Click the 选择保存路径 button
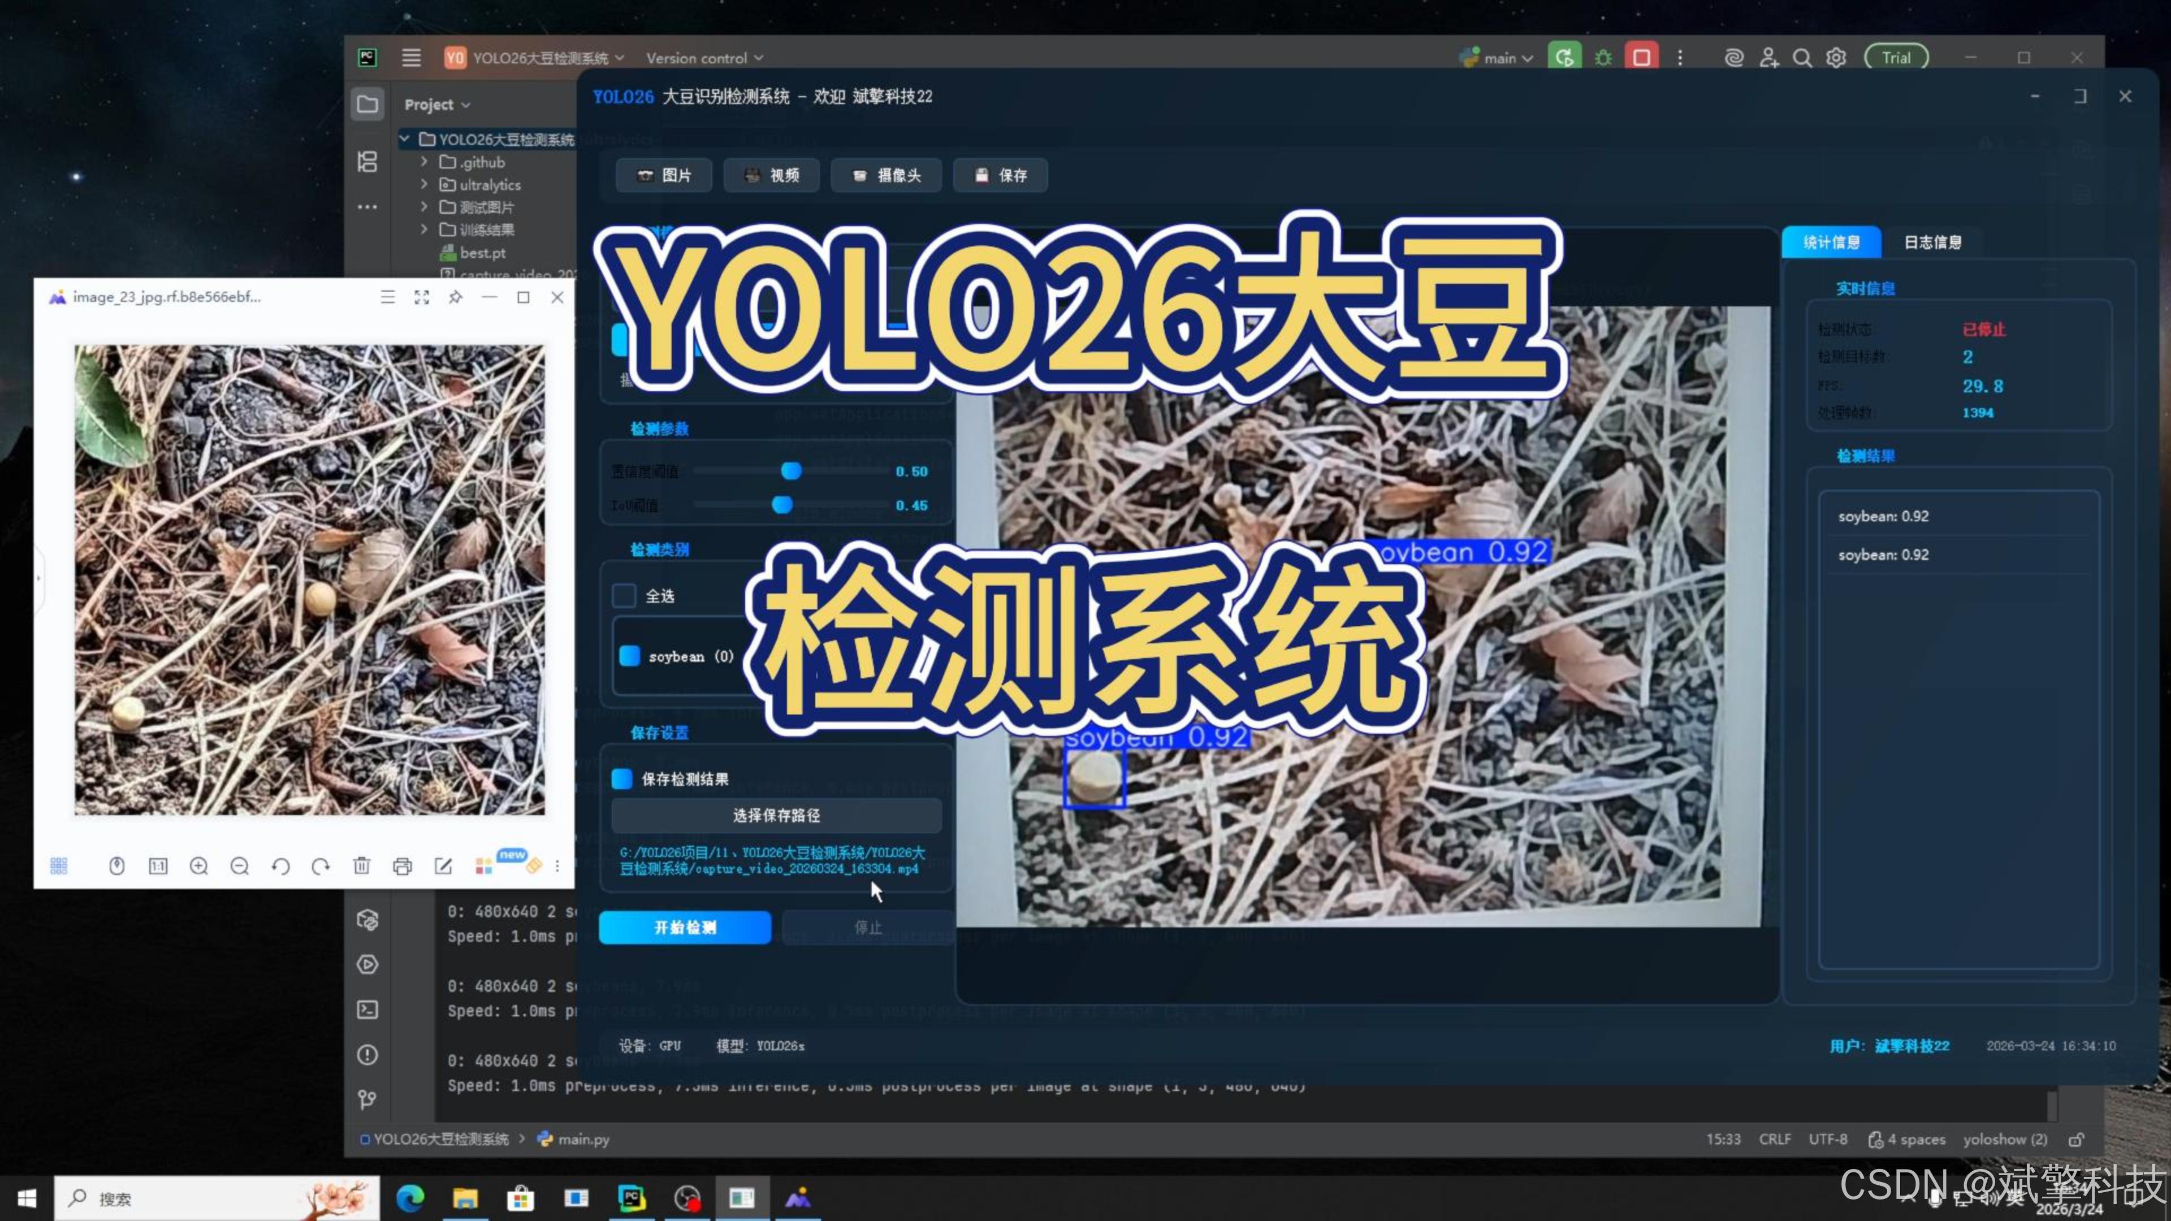This screenshot has width=2171, height=1221. pyautogui.click(x=776, y=816)
